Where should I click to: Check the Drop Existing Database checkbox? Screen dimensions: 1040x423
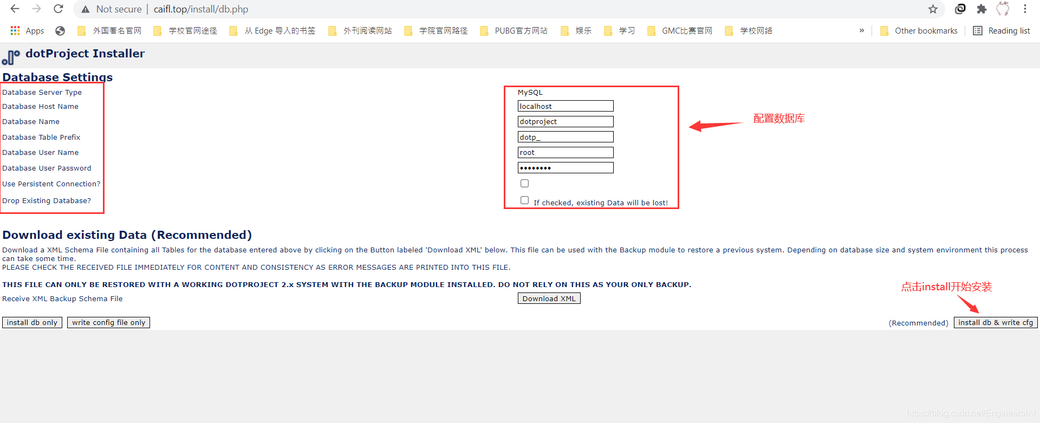(524, 200)
